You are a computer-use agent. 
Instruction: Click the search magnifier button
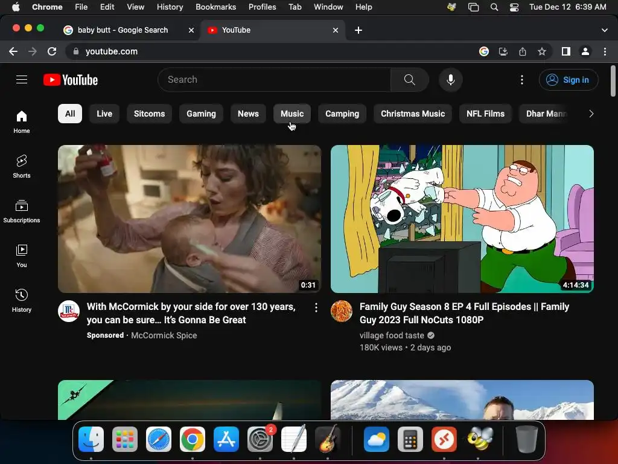(x=410, y=80)
